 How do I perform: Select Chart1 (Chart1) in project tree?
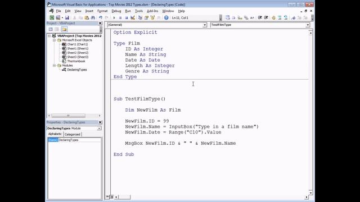[x=78, y=44]
